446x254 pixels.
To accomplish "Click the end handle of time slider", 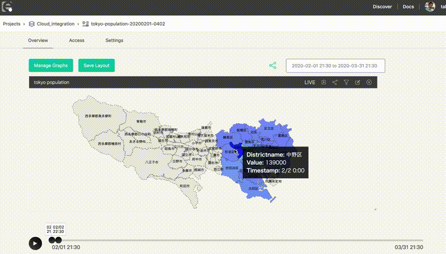I will [59, 240].
